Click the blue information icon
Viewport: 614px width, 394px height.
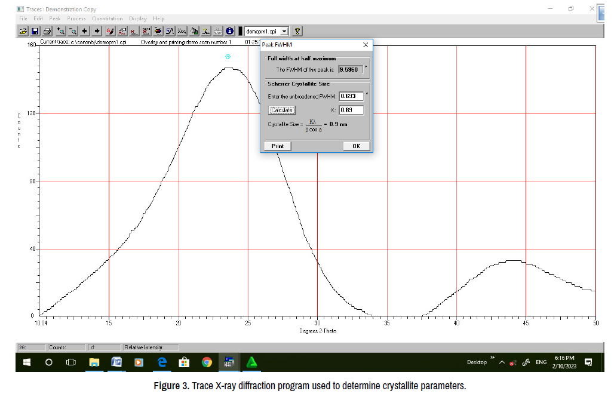(x=230, y=31)
